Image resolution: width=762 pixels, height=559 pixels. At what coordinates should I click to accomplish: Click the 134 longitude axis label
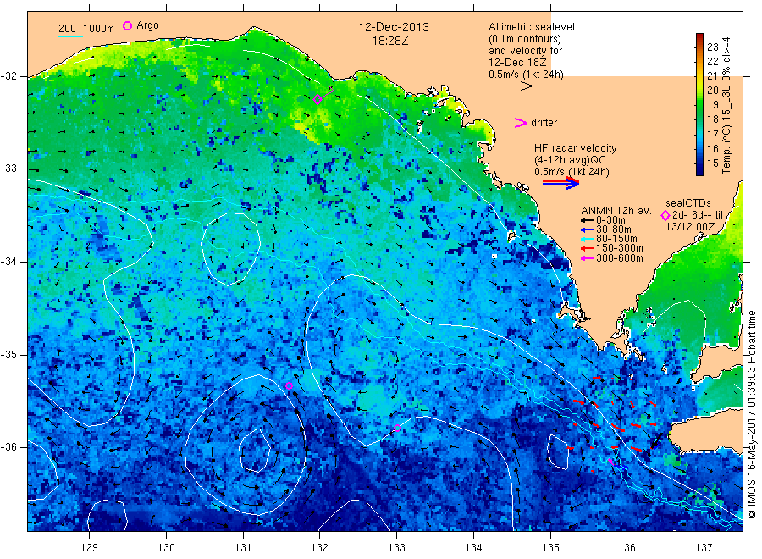473,548
